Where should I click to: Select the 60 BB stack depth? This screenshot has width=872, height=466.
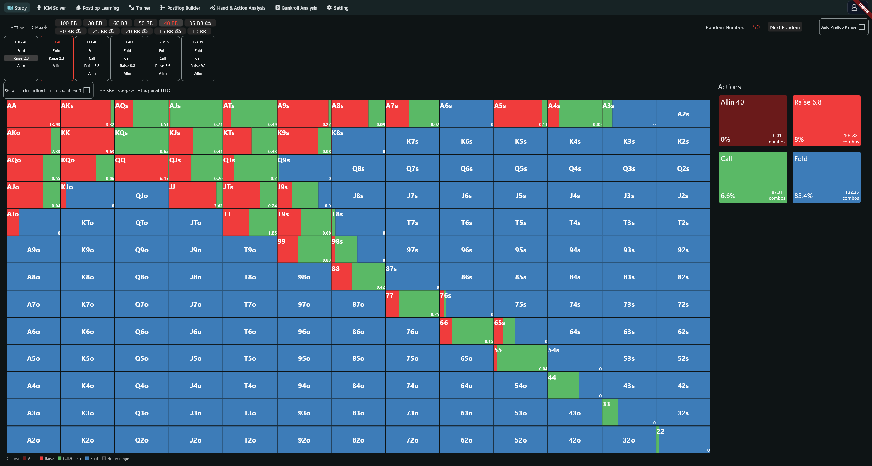(120, 23)
